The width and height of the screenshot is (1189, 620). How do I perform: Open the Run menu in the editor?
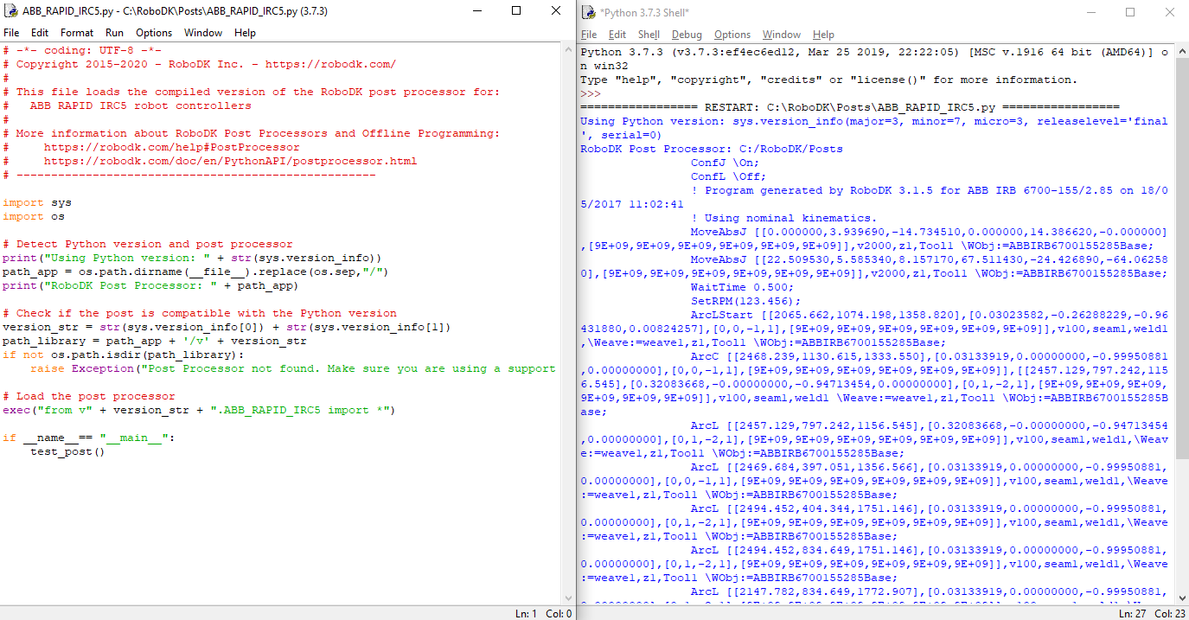click(114, 33)
